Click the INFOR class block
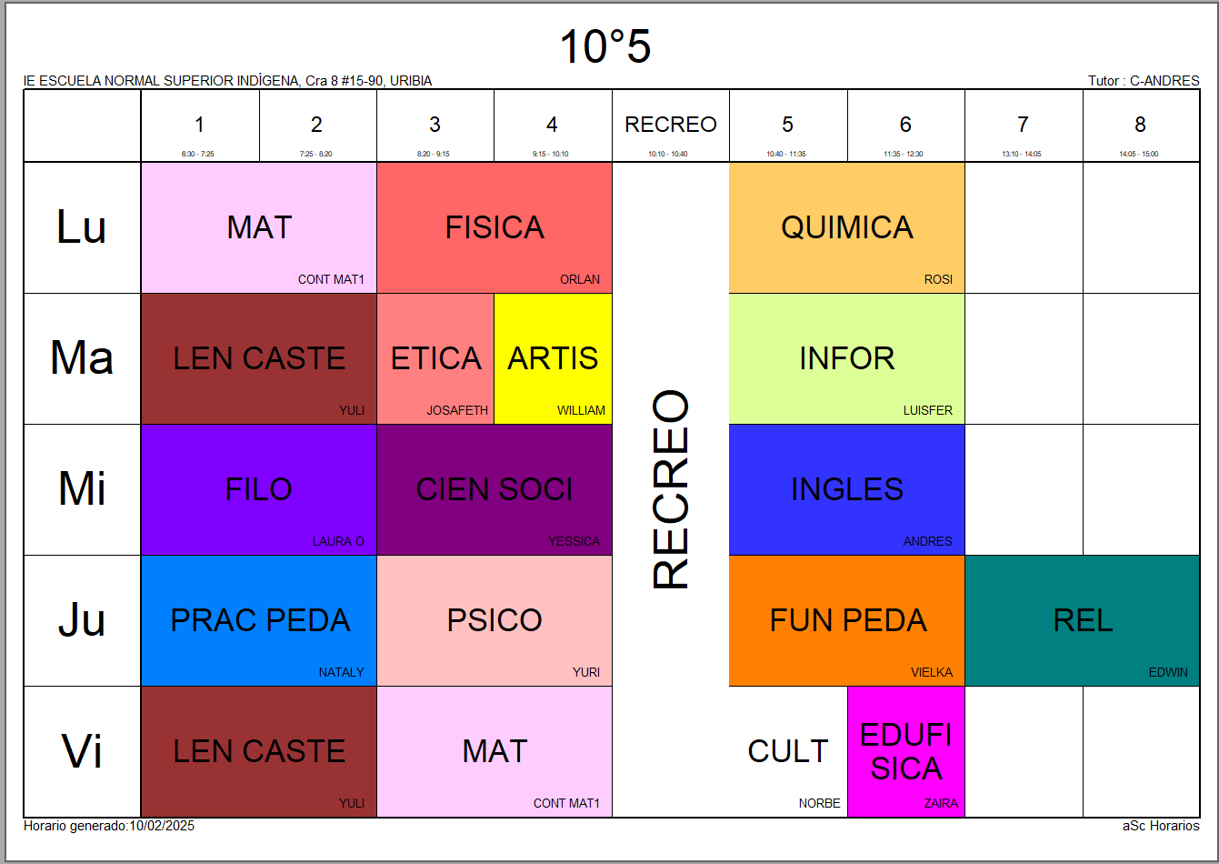This screenshot has height=864, width=1219. [846, 358]
